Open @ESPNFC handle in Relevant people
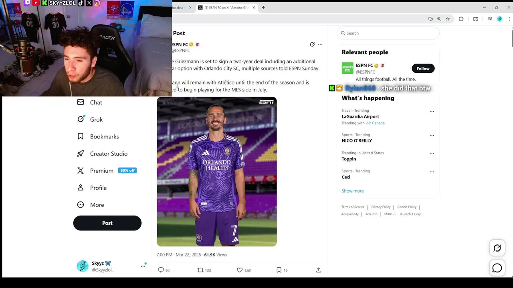 [366, 72]
